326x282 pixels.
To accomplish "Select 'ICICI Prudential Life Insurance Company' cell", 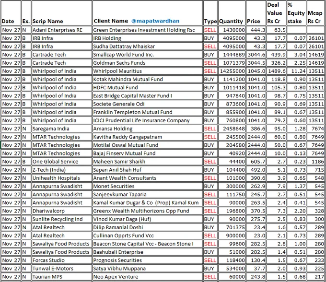I will tap(148, 120).
